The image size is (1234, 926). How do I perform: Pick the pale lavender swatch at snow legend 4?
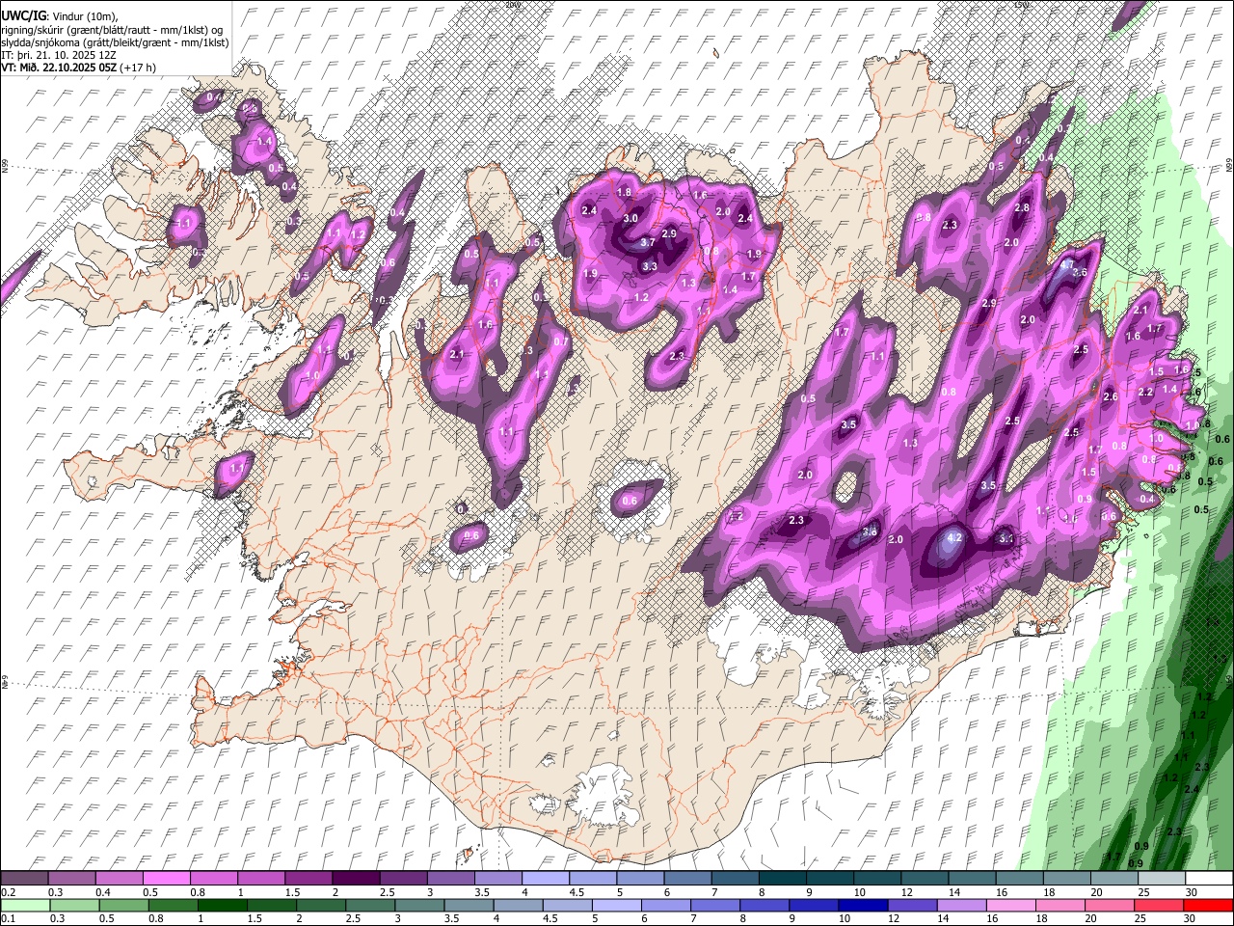coord(547,879)
